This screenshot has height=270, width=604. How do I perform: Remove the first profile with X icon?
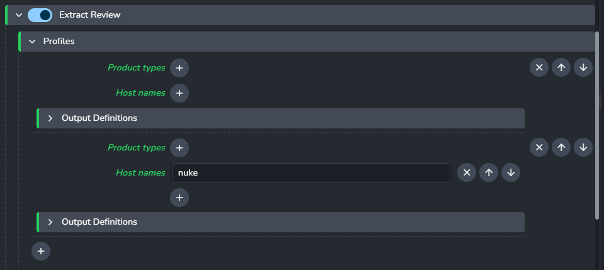[539, 67]
